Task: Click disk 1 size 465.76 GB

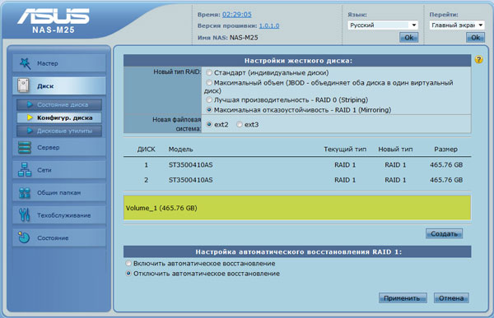Action: pyautogui.click(x=446, y=165)
